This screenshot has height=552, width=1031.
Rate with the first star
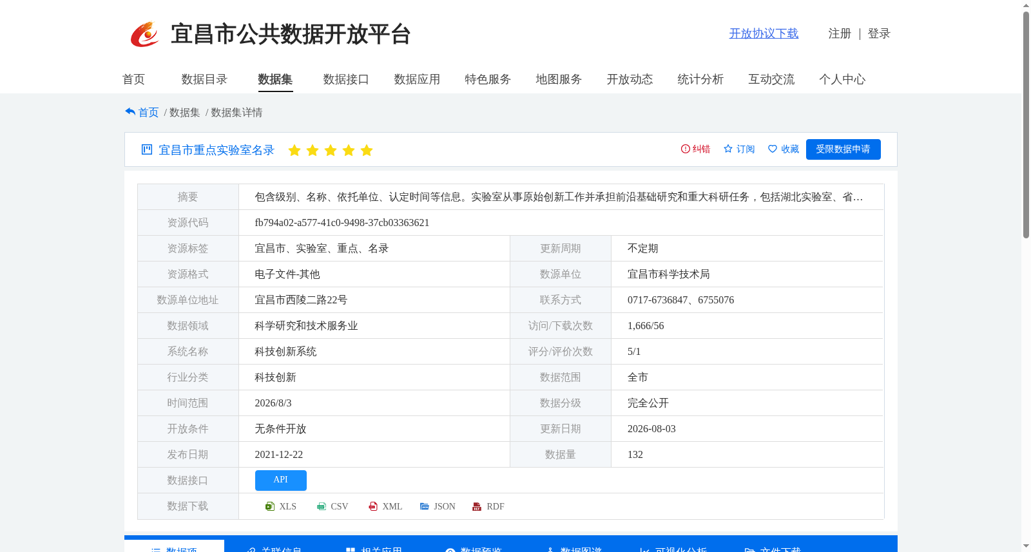(294, 150)
